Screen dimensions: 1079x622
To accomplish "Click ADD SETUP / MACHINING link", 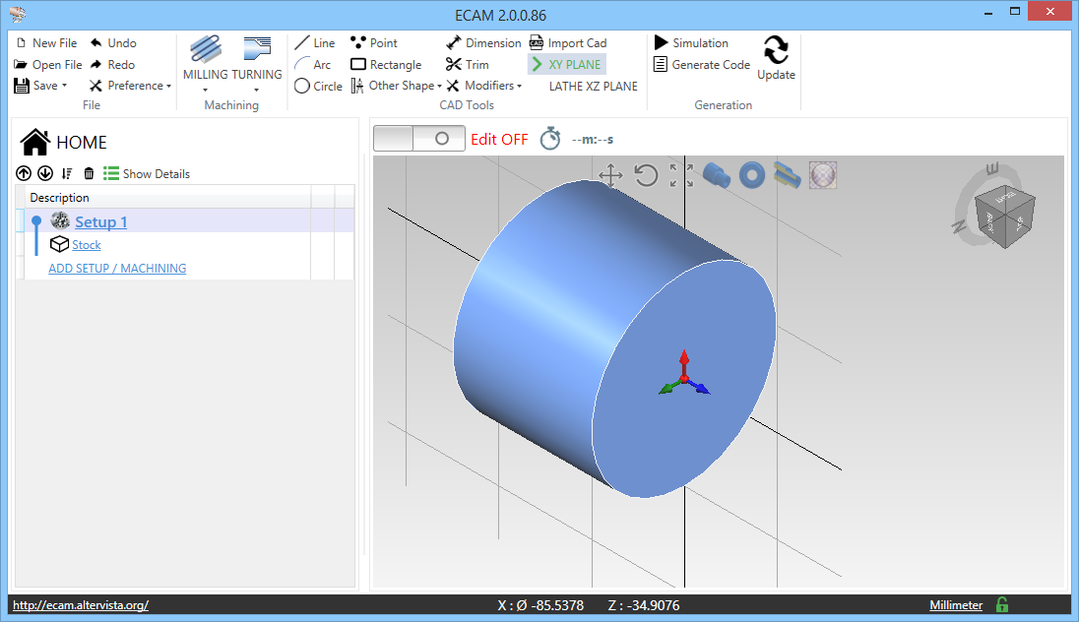I will (x=117, y=269).
